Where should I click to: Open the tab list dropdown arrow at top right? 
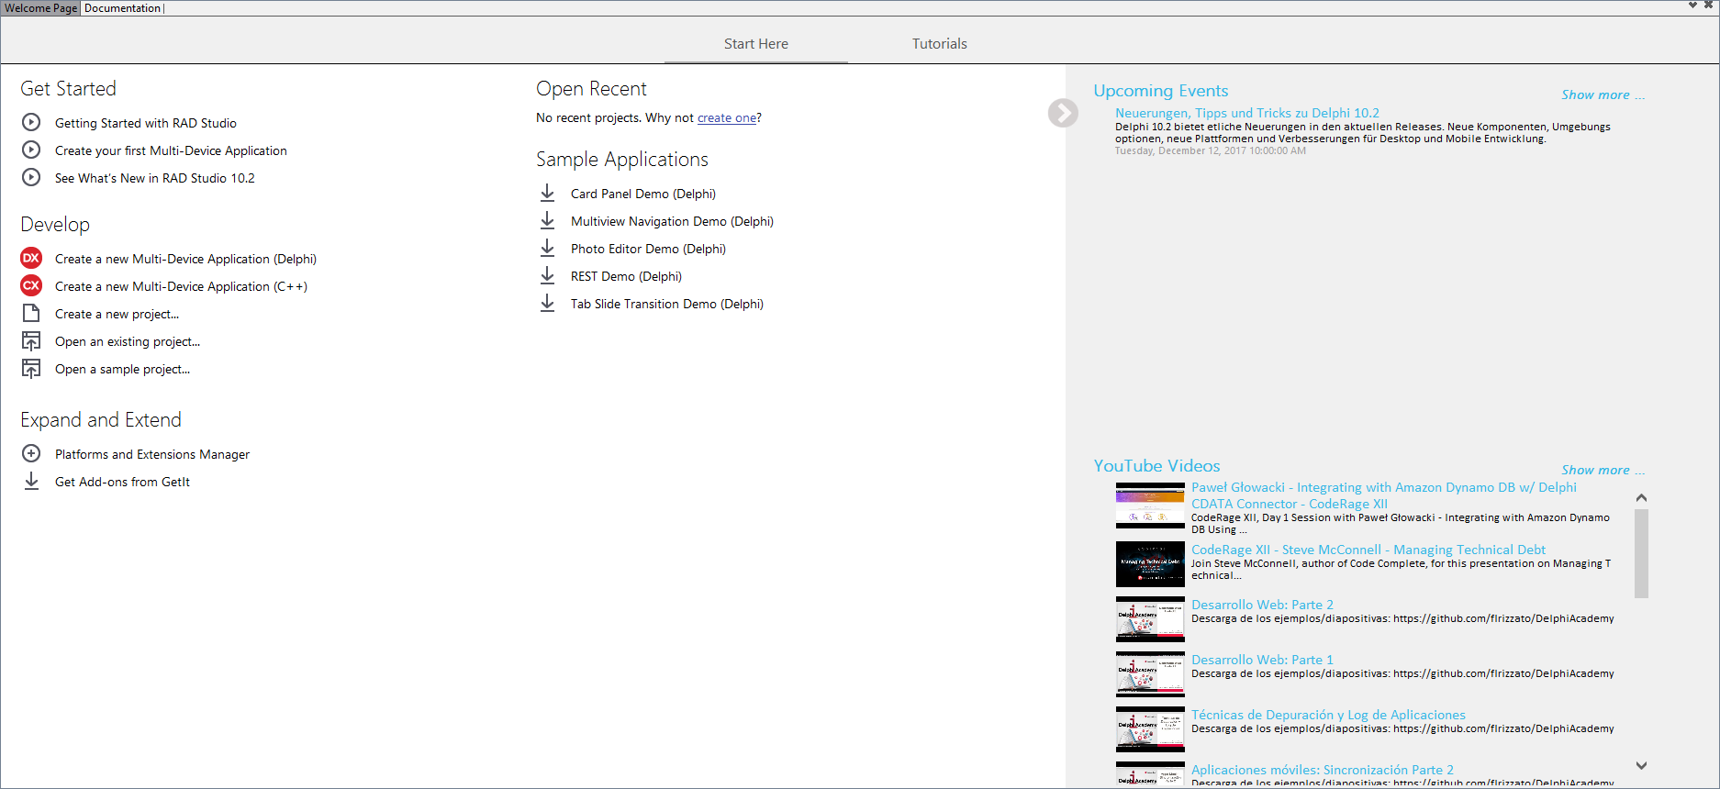[x=1692, y=6]
